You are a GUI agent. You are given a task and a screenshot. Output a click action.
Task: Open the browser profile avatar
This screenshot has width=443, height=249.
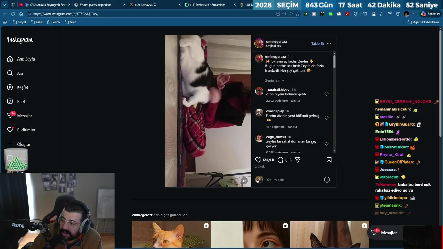point(406,14)
